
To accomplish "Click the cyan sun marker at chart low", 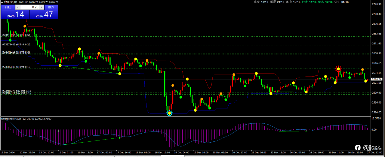I will [170, 113].
